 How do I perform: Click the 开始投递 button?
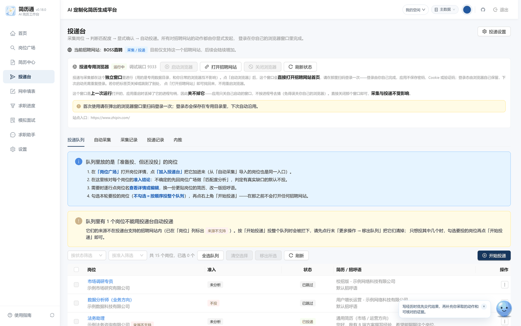(494, 255)
